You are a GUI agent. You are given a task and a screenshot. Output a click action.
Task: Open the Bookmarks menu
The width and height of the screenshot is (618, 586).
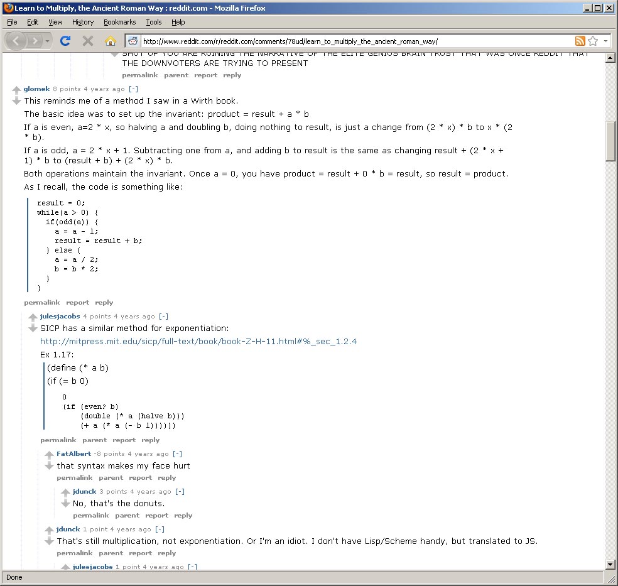120,22
